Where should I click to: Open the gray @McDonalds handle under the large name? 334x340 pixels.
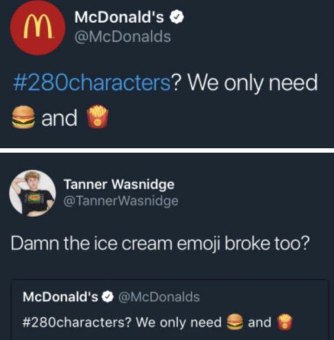[123, 37]
